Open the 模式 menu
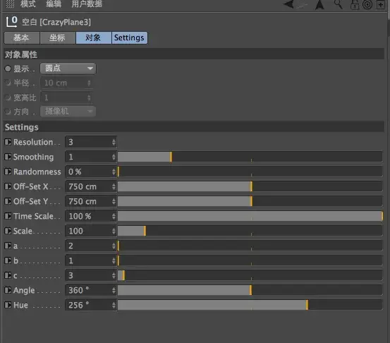Image resolution: width=390 pixels, height=343 pixels. pos(28,4)
